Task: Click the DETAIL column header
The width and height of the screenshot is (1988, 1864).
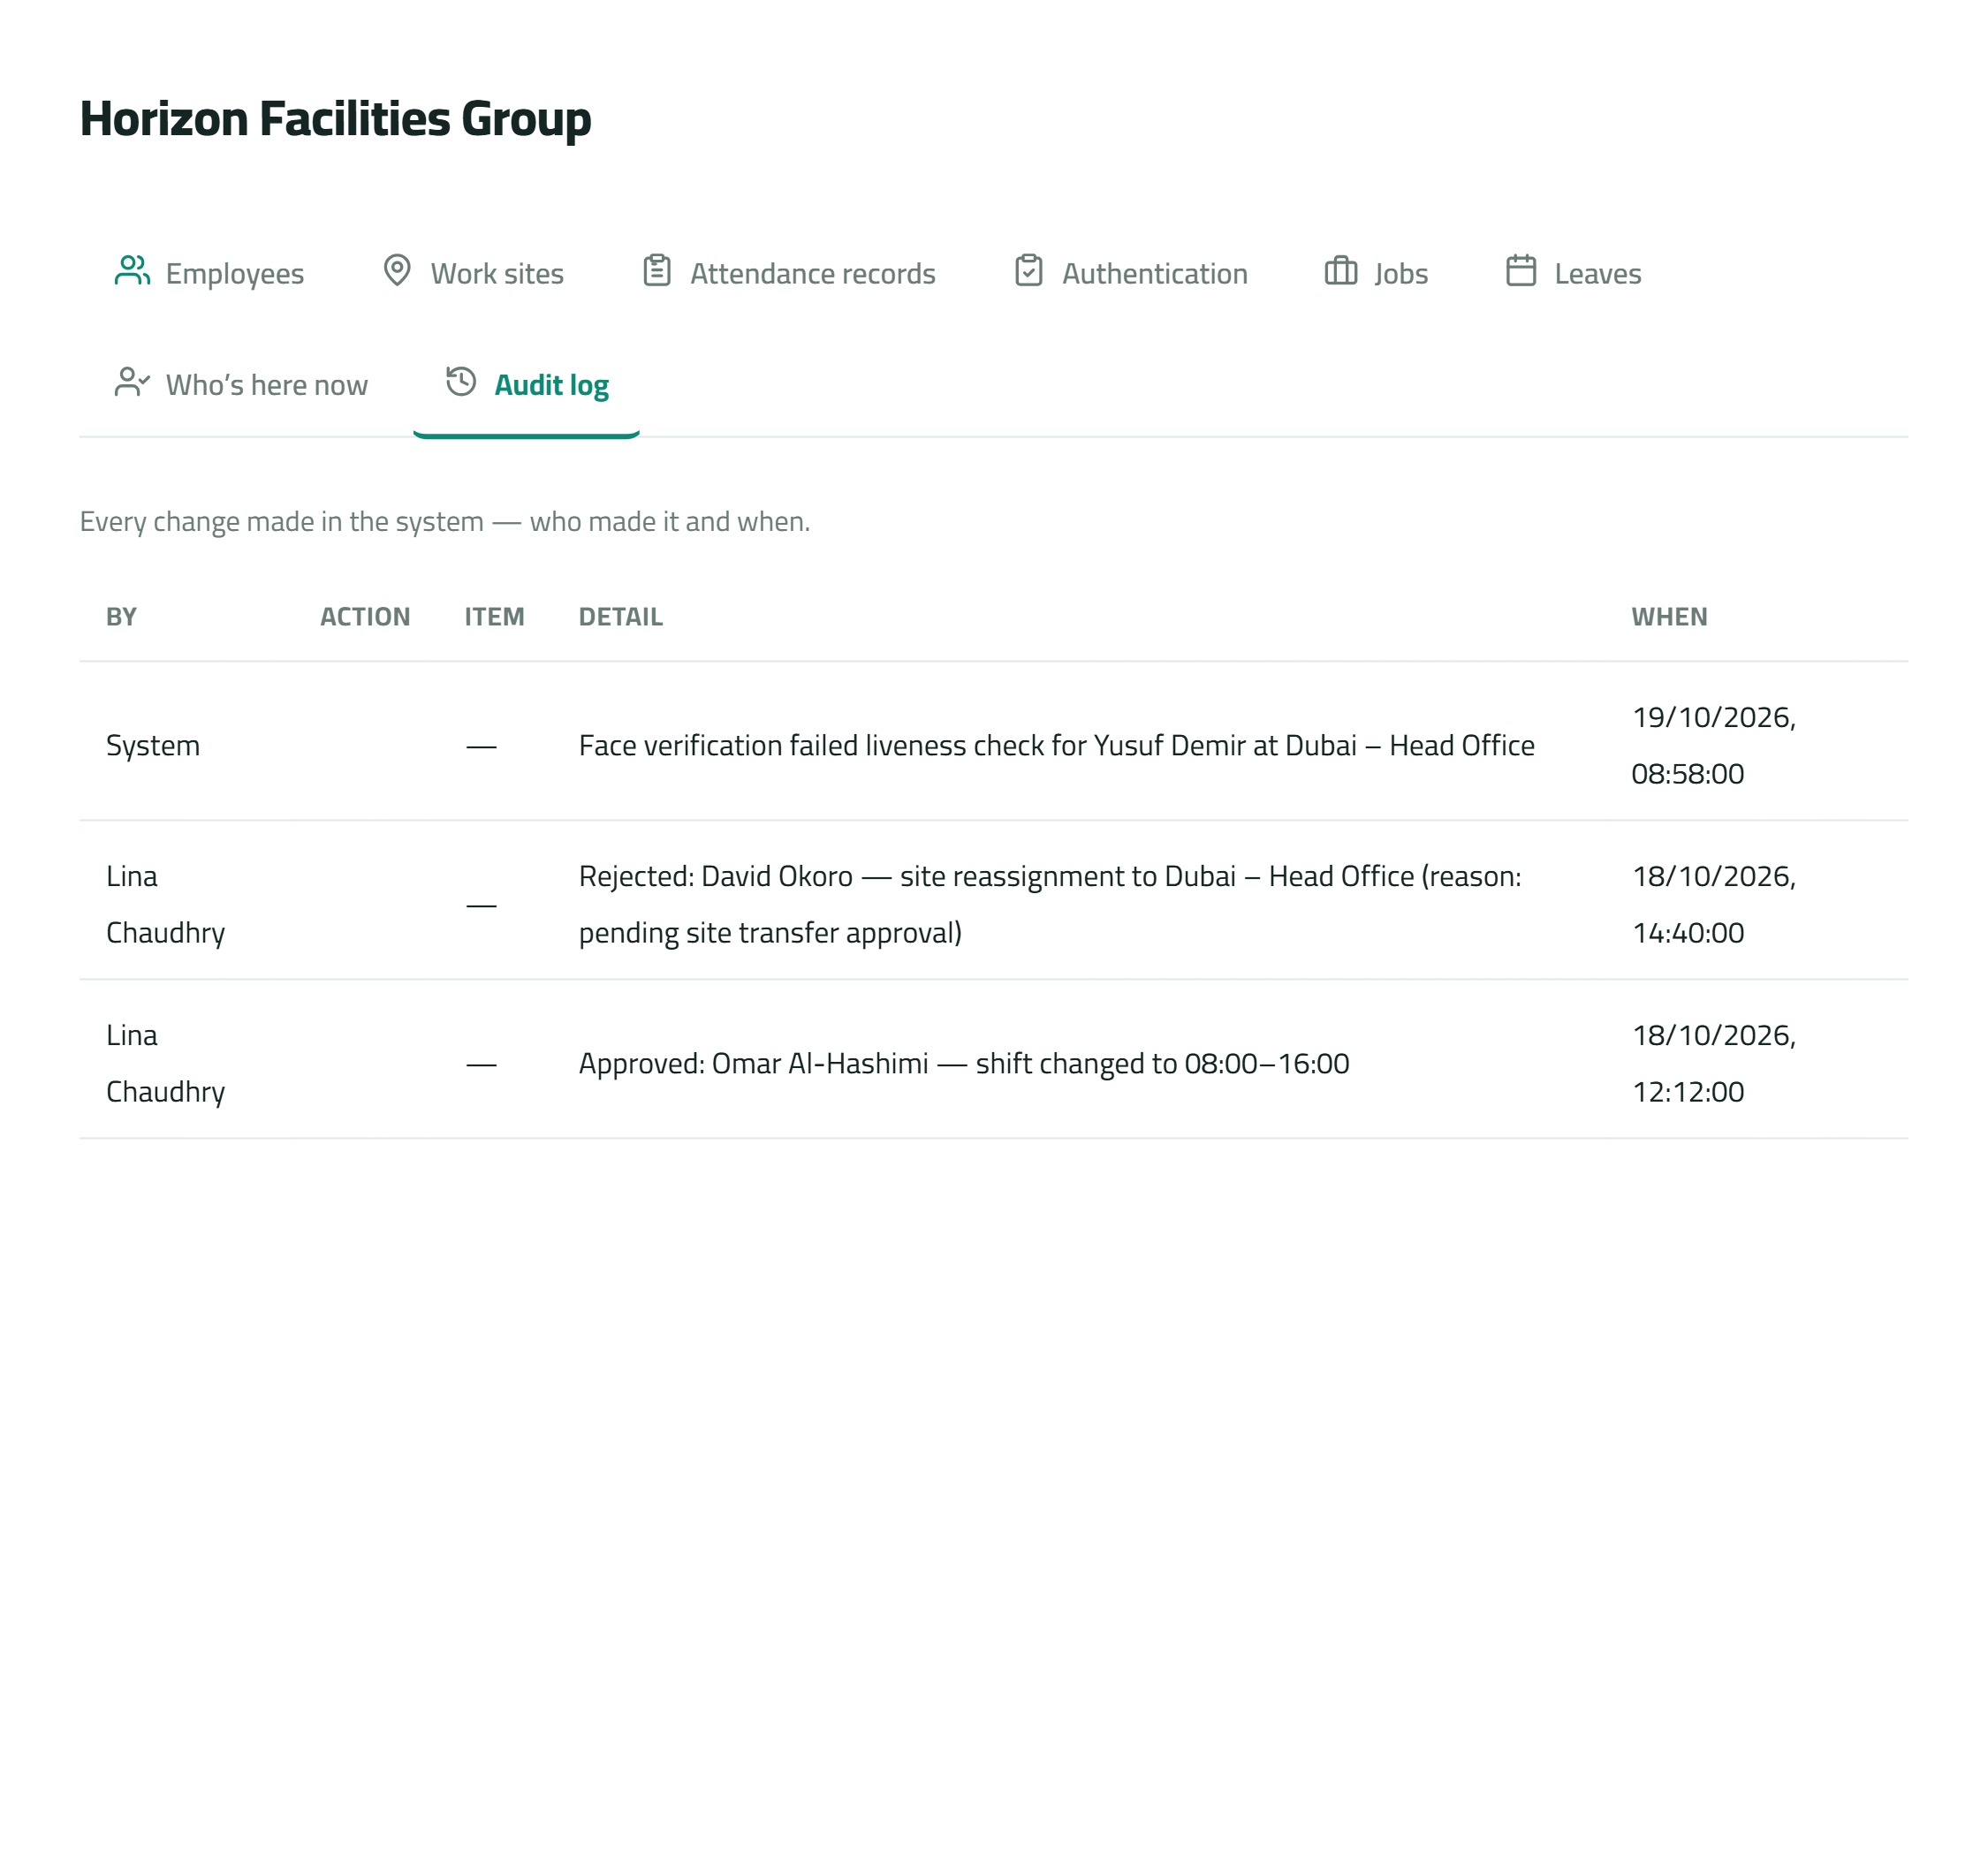Action: click(x=621, y=617)
